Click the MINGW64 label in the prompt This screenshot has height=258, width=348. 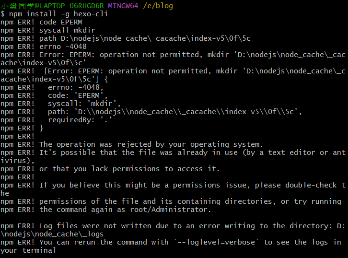pyautogui.click(x=124, y=6)
